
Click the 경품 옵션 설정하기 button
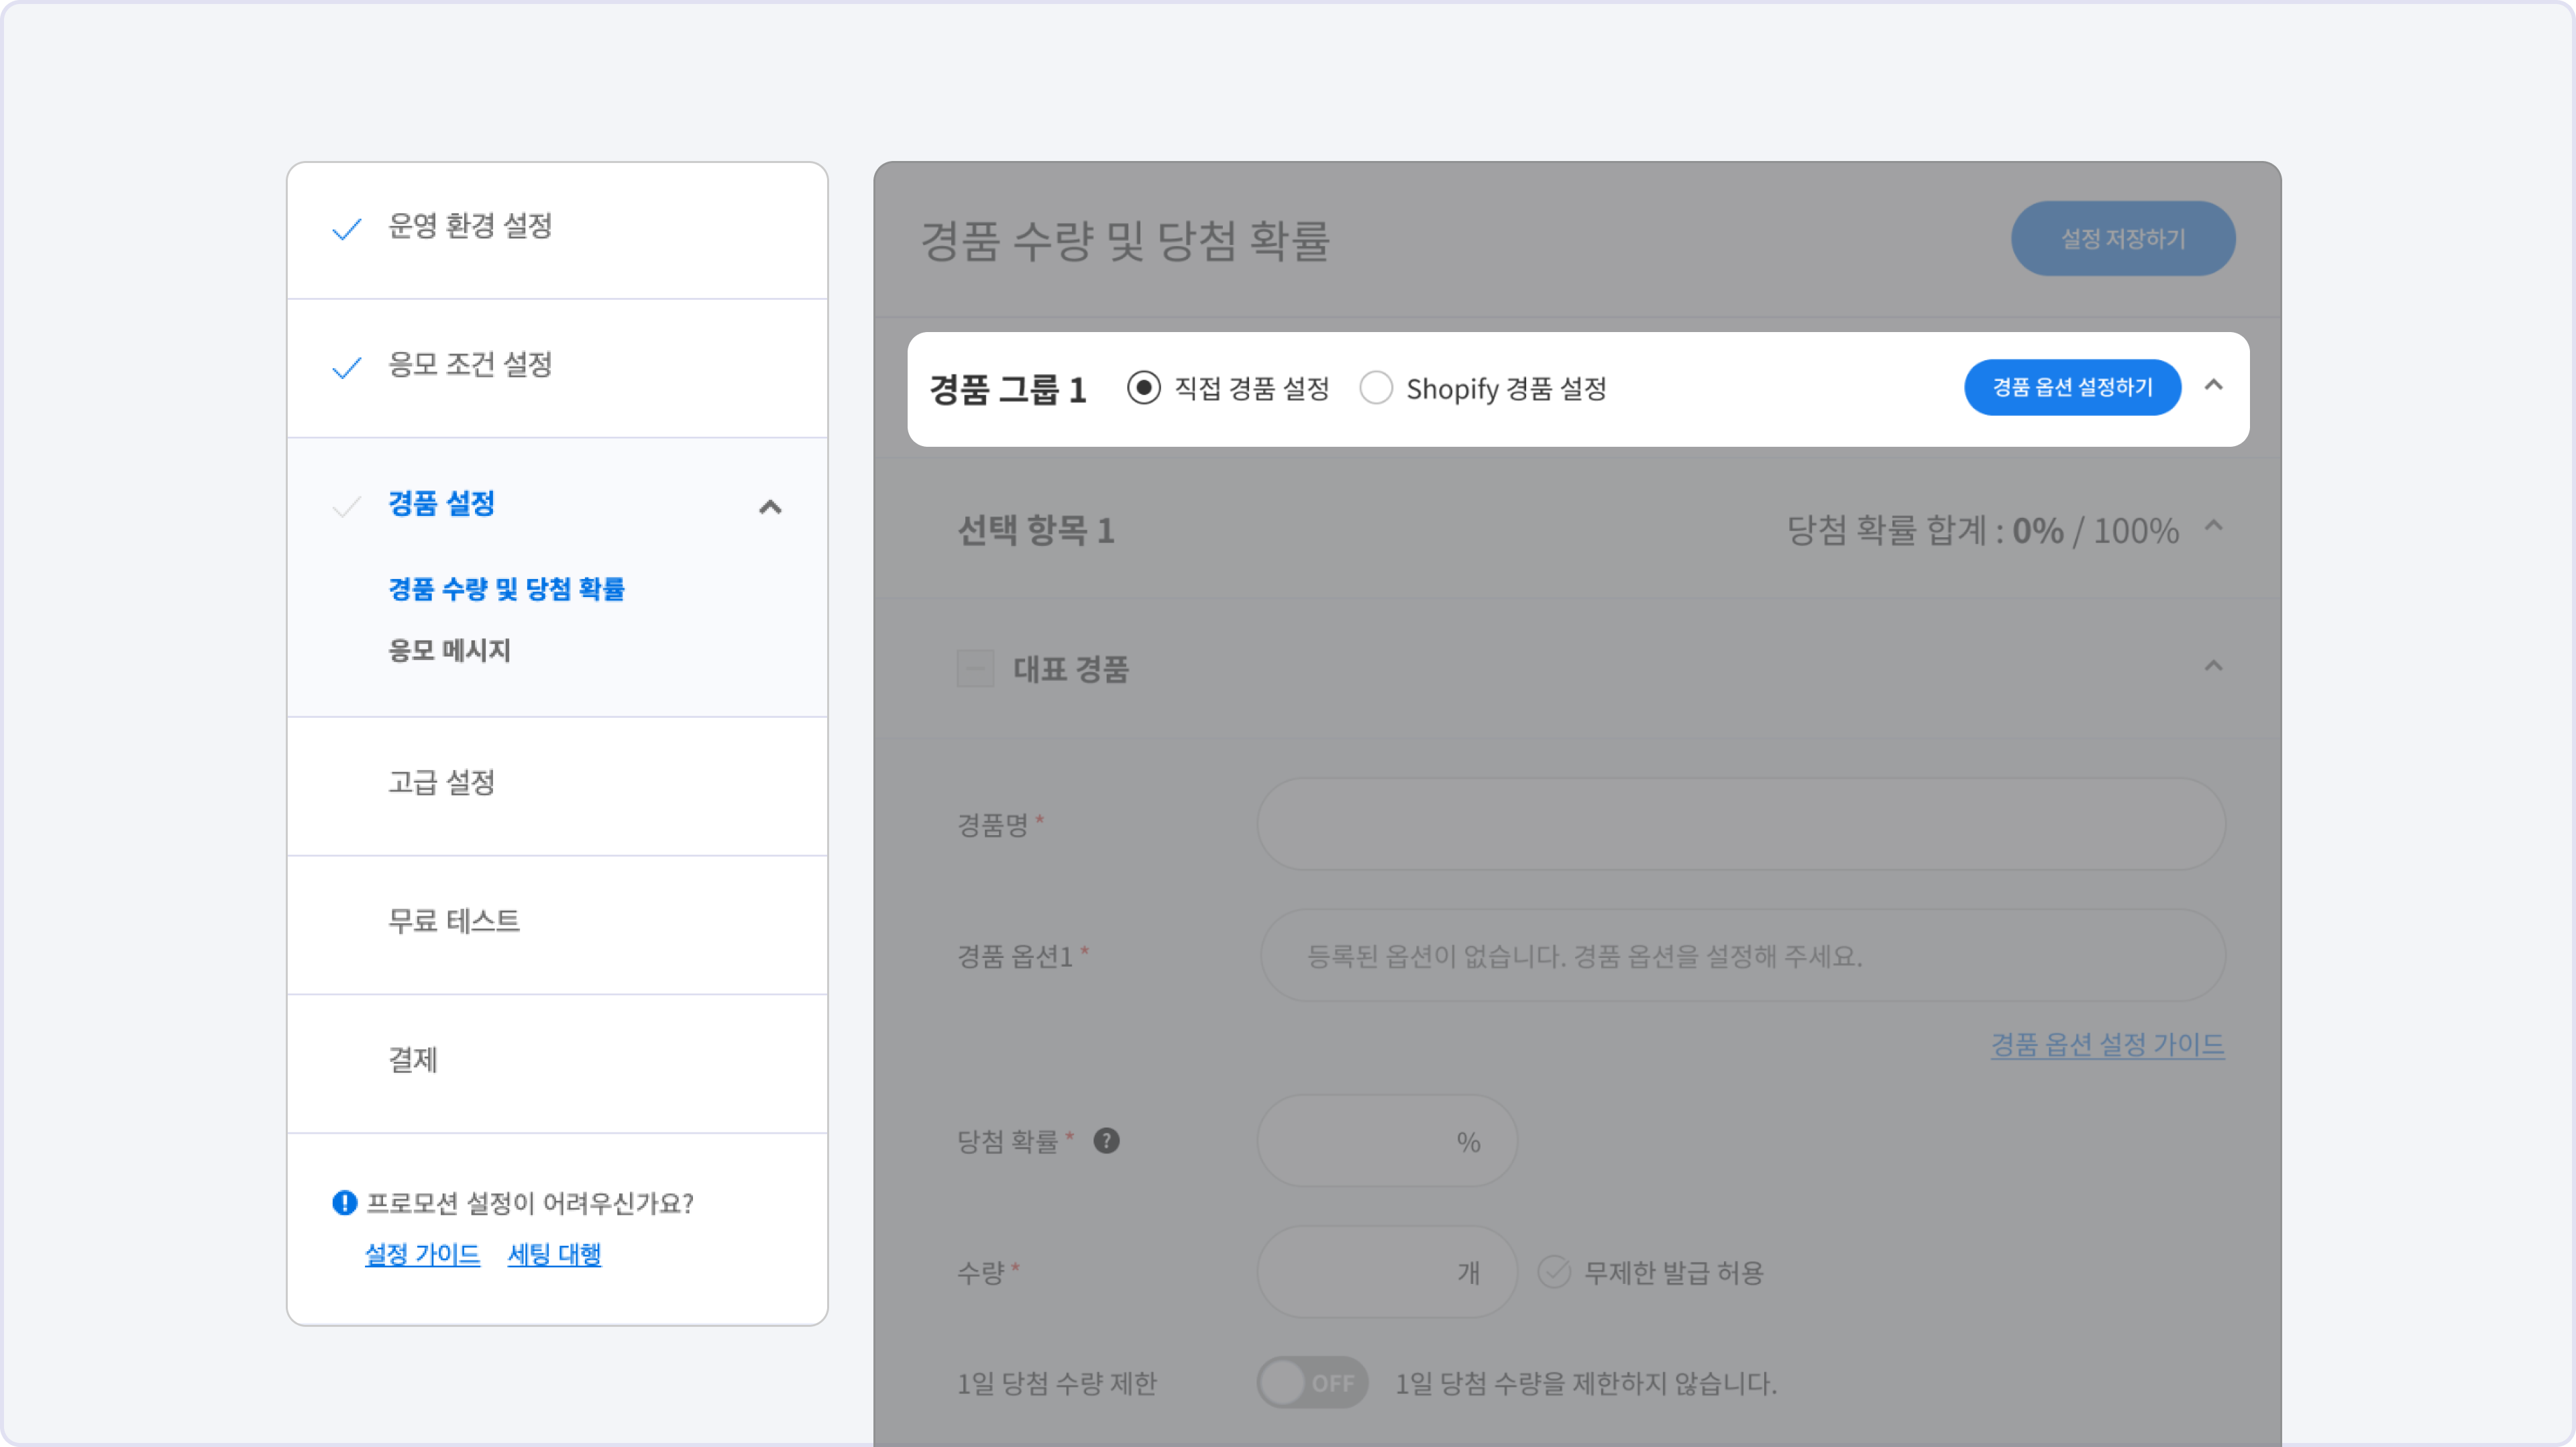coord(2072,388)
